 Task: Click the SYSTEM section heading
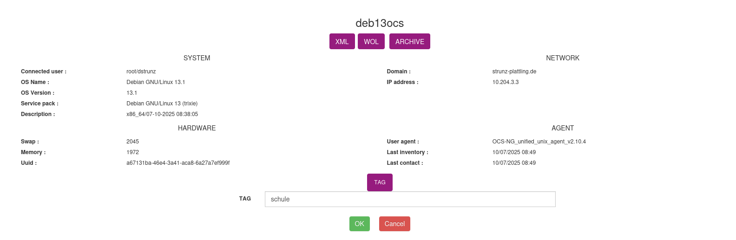pyautogui.click(x=197, y=58)
